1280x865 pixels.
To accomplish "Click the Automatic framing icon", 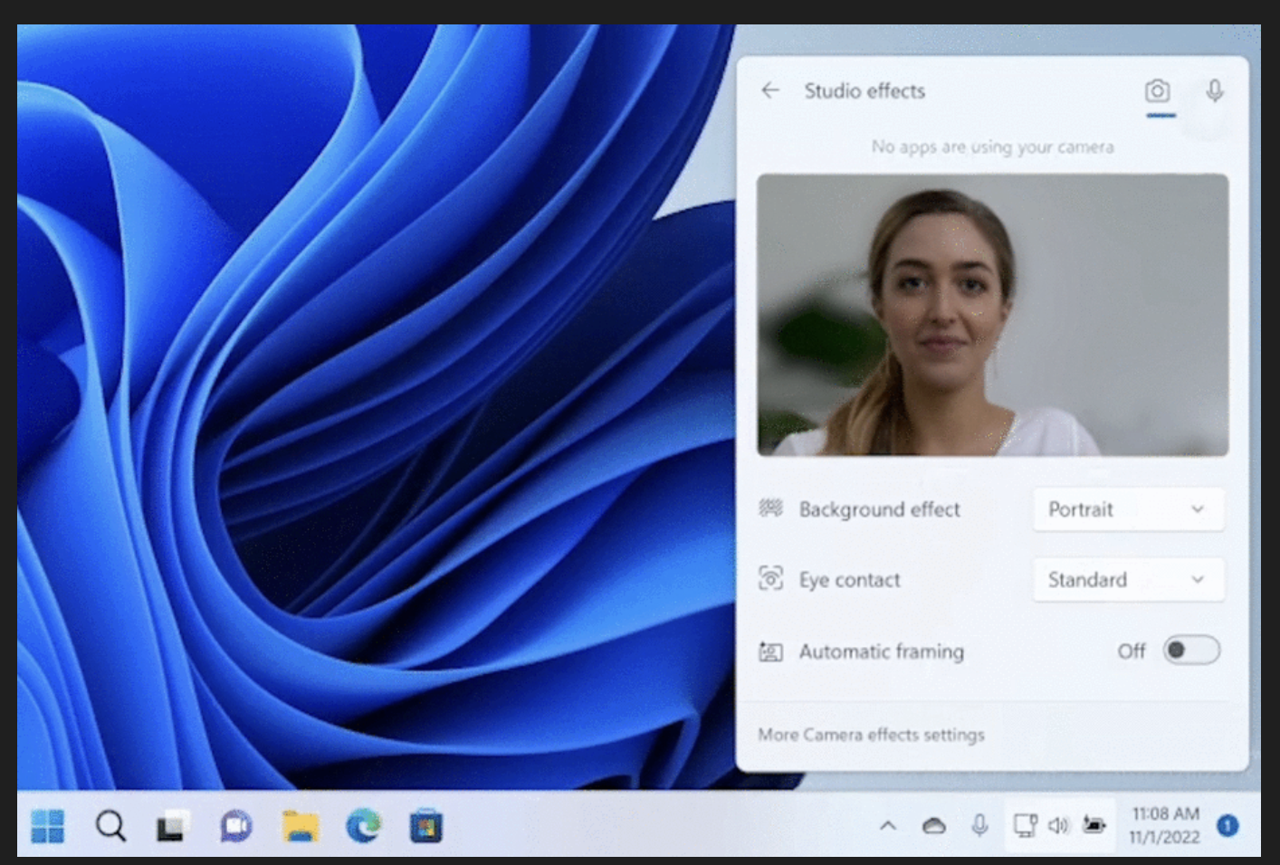I will point(770,651).
